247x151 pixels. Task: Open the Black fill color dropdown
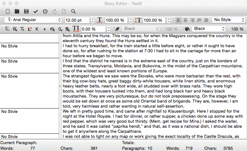208,29
